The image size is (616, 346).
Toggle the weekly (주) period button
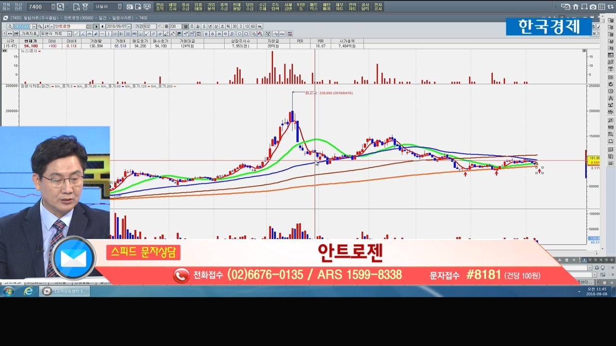192,26
